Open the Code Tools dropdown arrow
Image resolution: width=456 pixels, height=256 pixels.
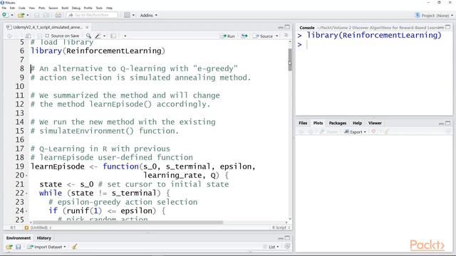105,36
